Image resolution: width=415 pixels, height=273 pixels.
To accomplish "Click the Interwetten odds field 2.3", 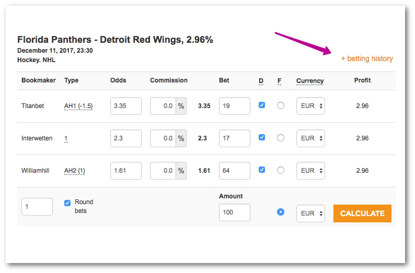I will pyautogui.click(x=126, y=138).
